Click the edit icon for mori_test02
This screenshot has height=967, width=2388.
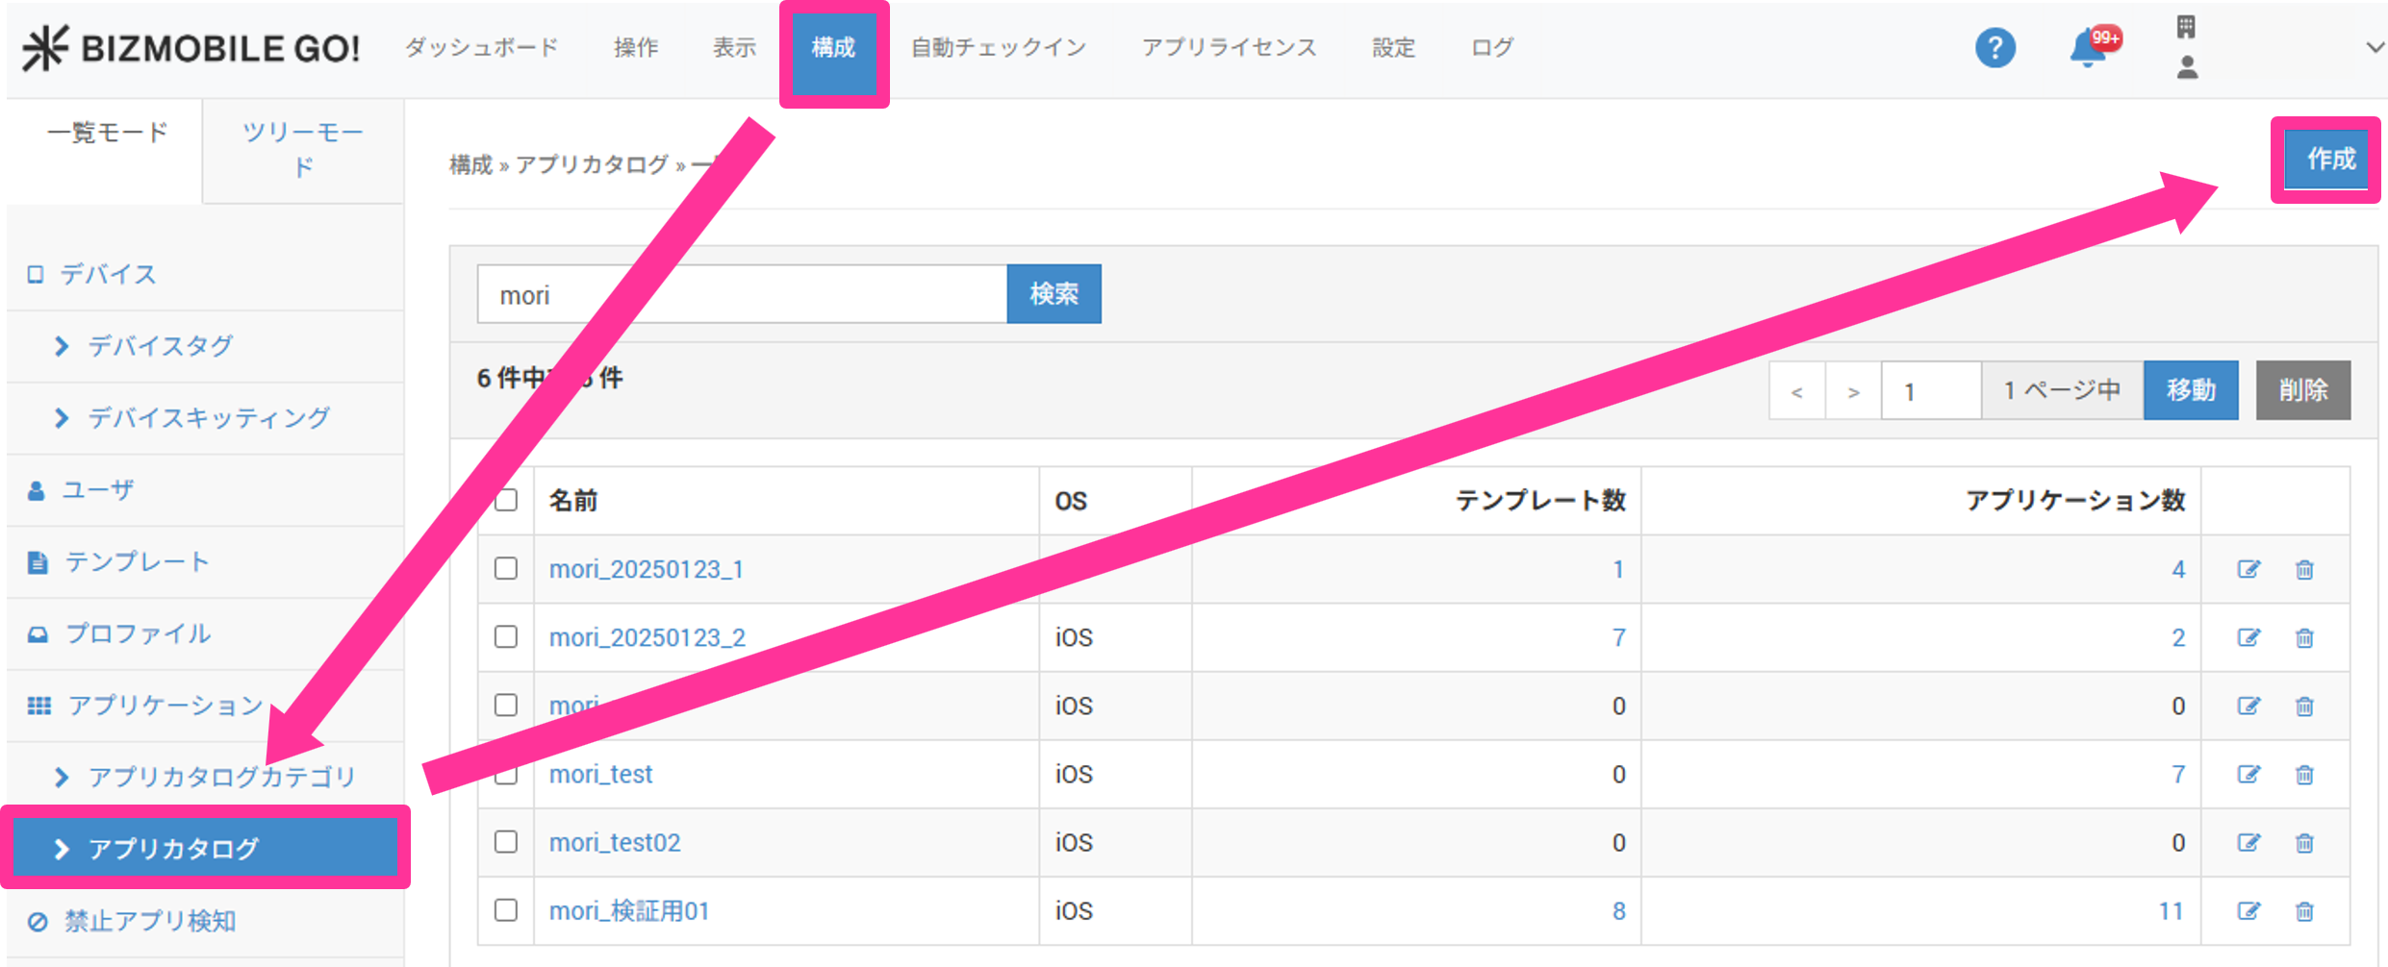[2248, 842]
